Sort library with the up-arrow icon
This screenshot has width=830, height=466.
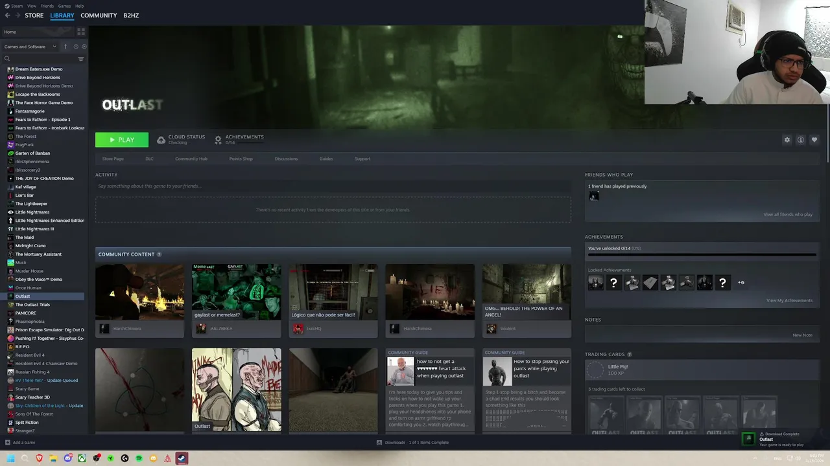coord(65,47)
